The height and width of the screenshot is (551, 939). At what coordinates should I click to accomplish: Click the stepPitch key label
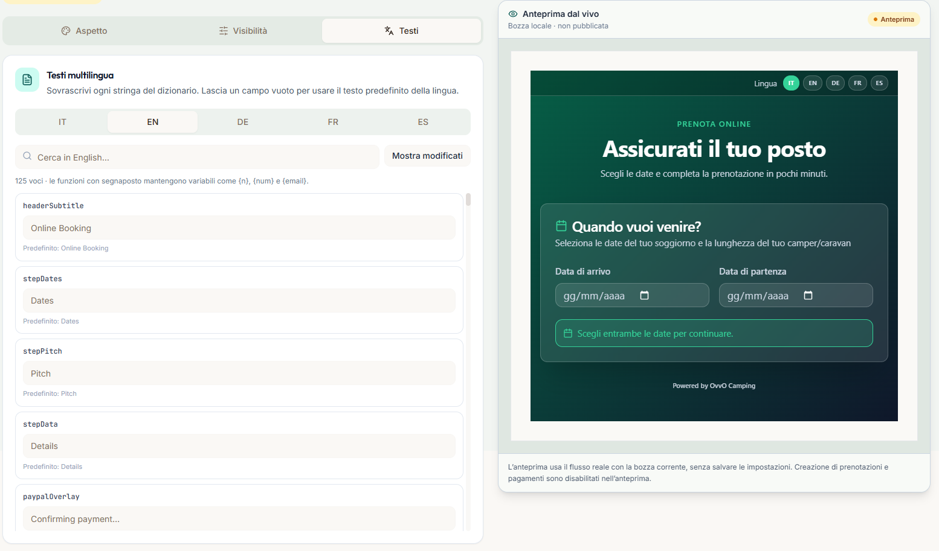coord(42,351)
